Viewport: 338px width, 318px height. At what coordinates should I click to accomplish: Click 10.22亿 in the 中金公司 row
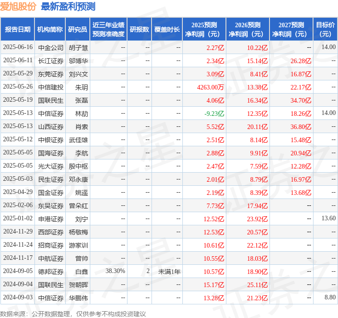[257, 48]
